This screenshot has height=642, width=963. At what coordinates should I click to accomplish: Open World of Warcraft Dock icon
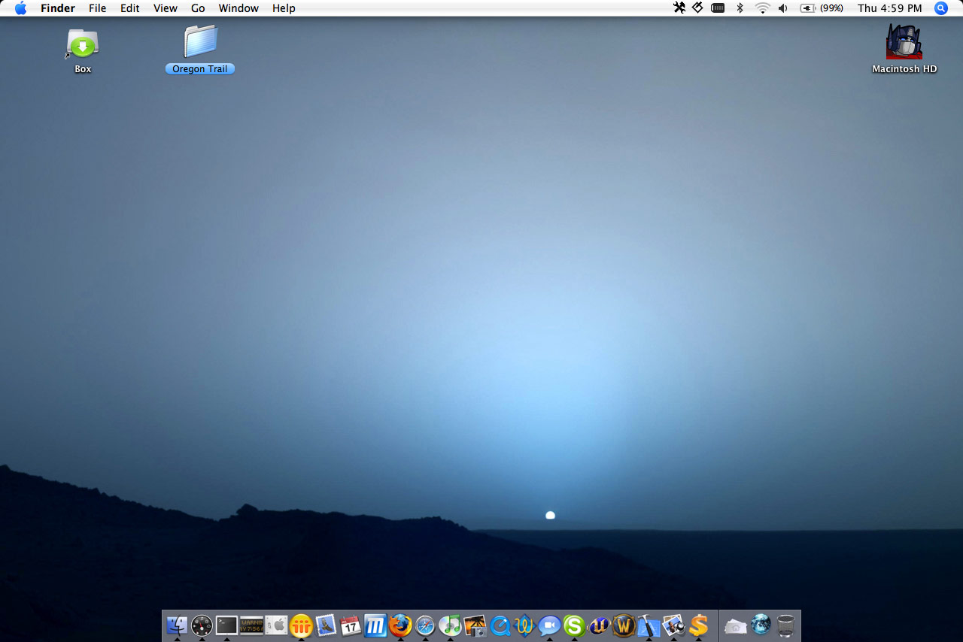[624, 625]
